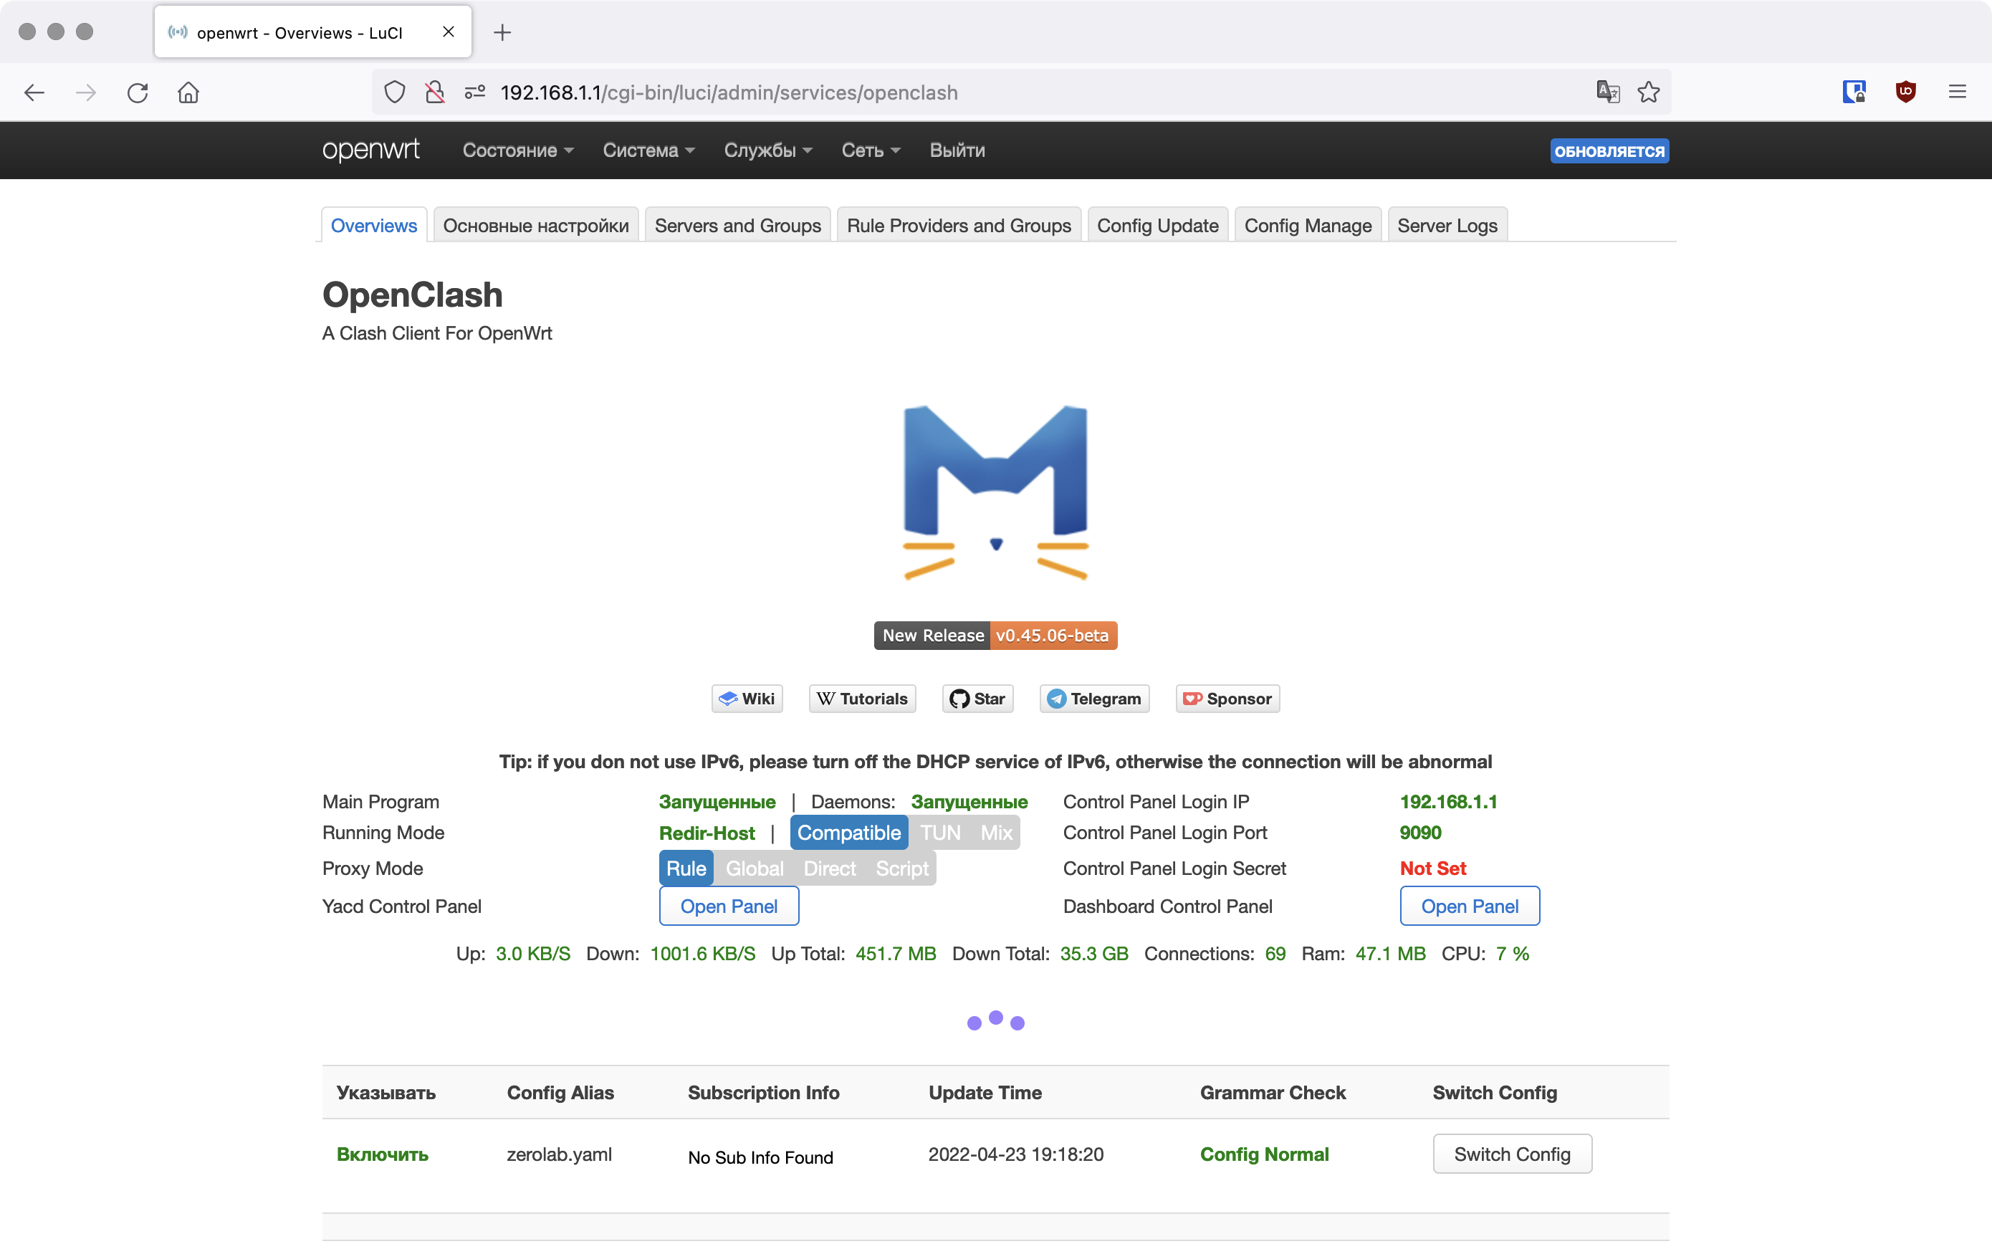Switch to Servers and Groups tab

738,225
